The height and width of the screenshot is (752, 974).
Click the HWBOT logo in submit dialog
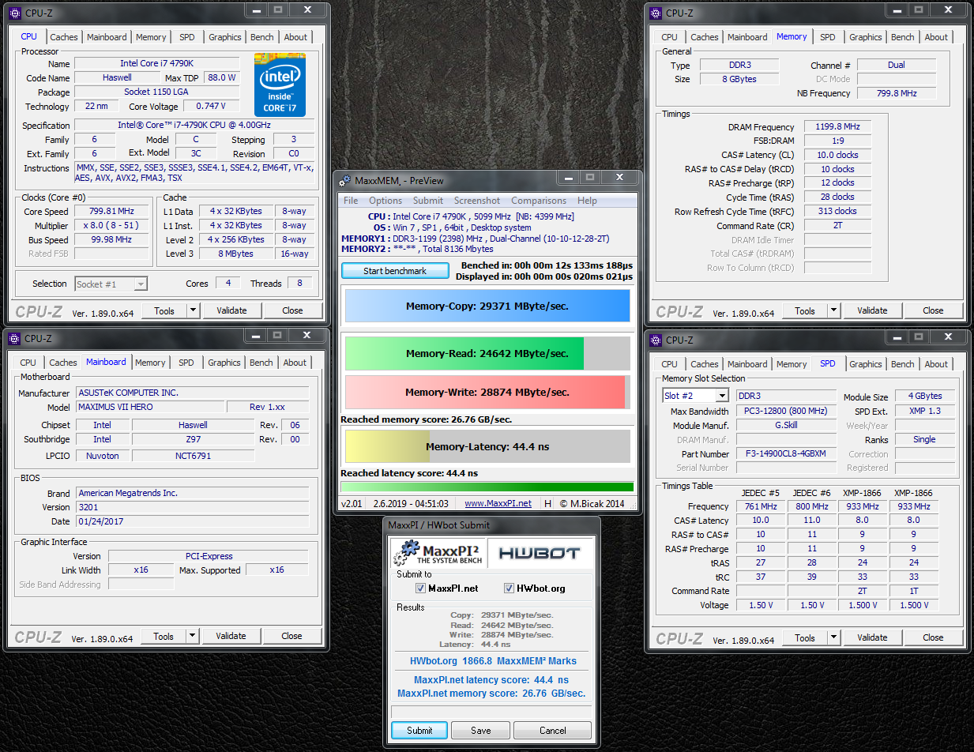pyautogui.click(x=540, y=553)
